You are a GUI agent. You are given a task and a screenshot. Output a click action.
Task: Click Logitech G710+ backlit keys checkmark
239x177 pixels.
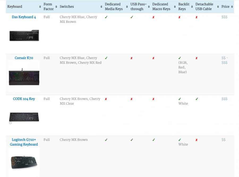(x=180, y=140)
